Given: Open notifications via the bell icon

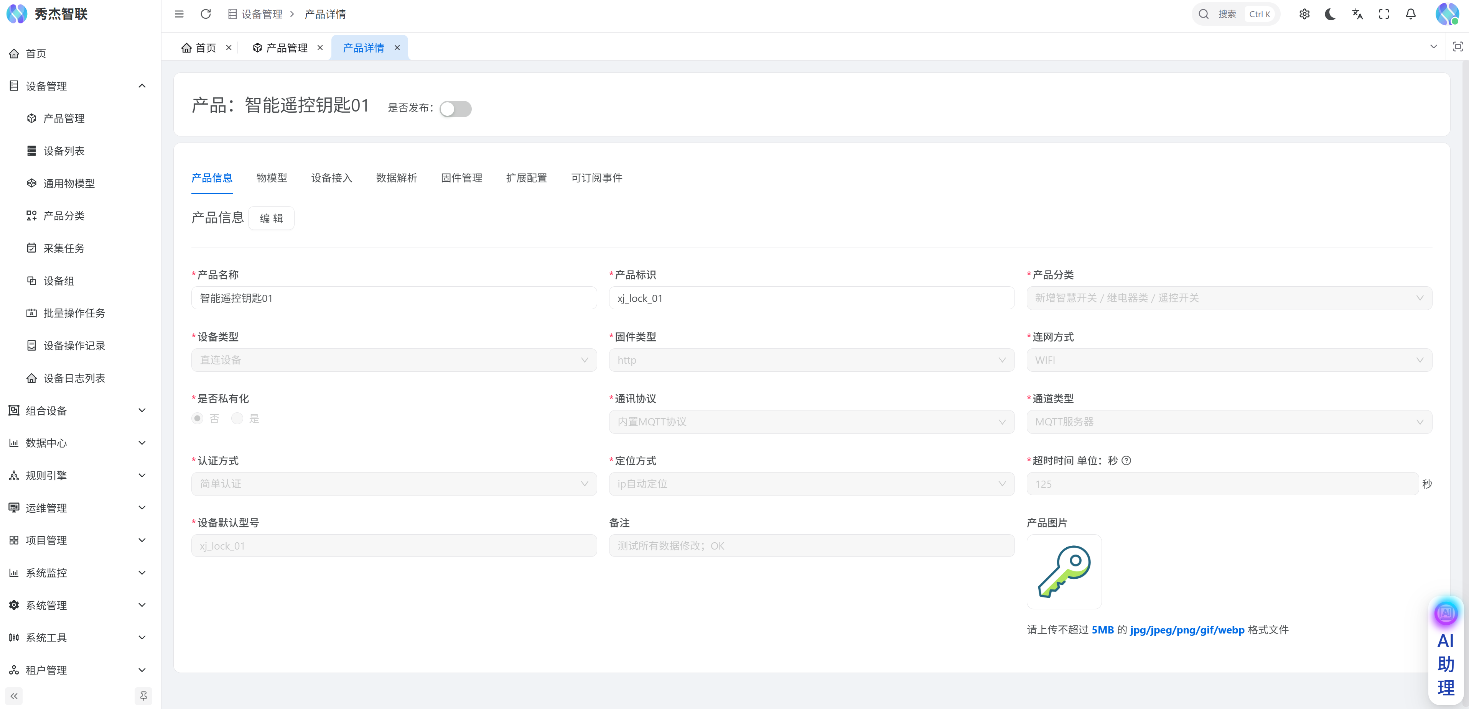Looking at the screenshot, I should click(x=1410, y=14).
